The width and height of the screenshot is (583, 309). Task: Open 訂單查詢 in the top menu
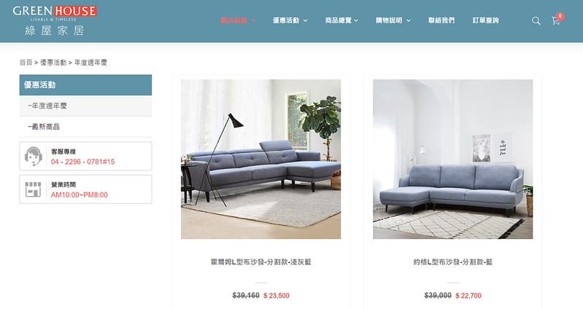[485, 20]
